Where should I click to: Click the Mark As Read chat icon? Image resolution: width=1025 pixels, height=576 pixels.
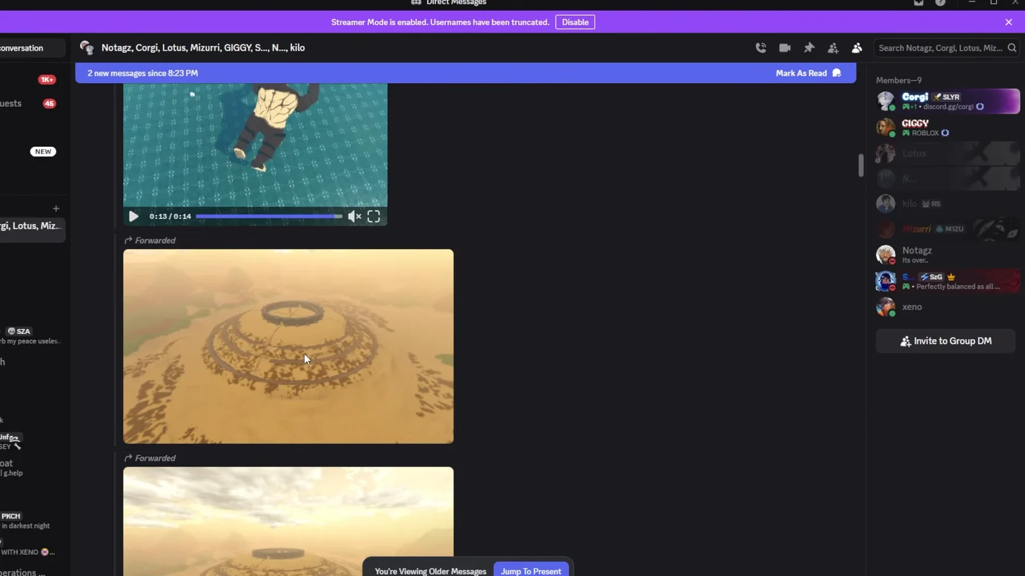pyautogui.click(x=837, y=73)
